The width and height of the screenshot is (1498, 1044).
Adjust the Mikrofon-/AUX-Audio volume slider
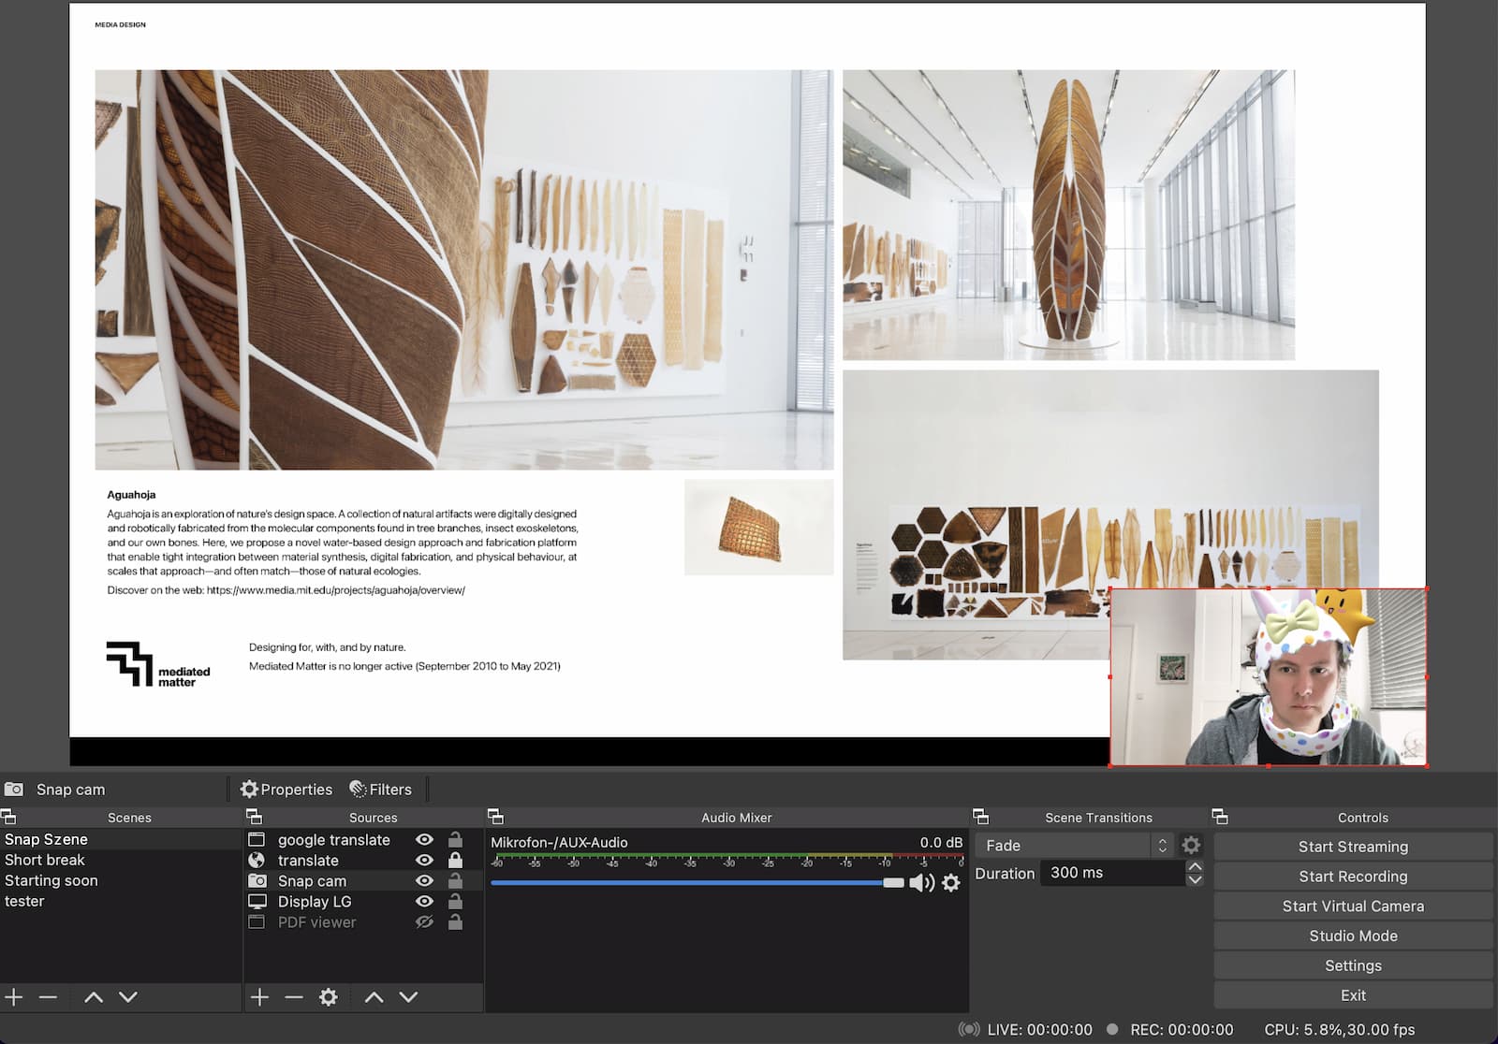[697, 882]
